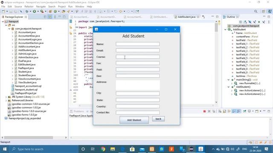Click the Name input field

coord(138,44)
